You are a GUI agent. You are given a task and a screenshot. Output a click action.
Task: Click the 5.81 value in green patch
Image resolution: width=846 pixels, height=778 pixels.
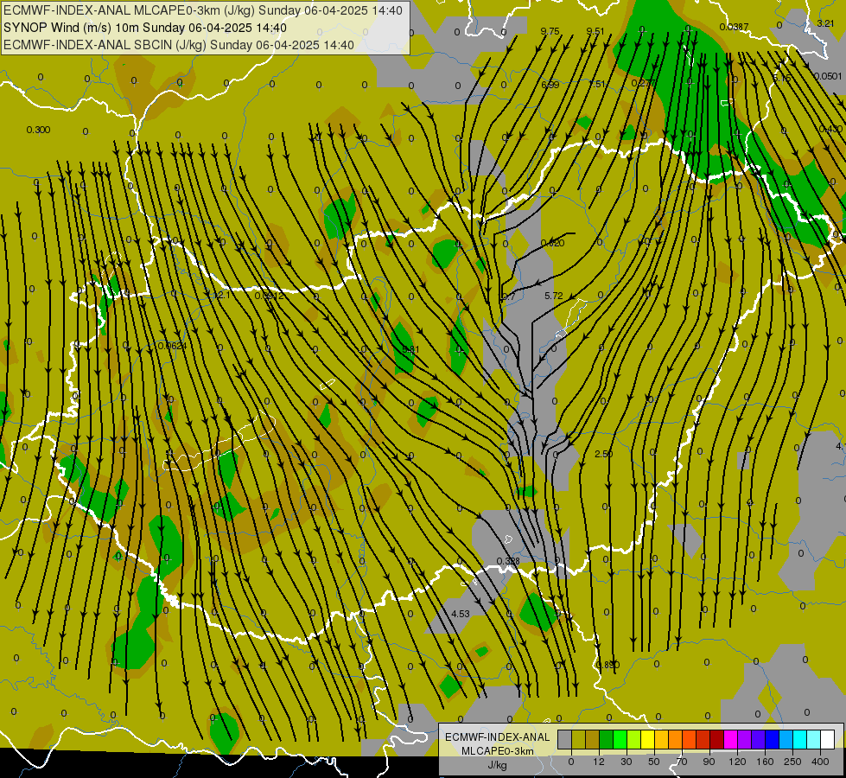click(410, 349)
